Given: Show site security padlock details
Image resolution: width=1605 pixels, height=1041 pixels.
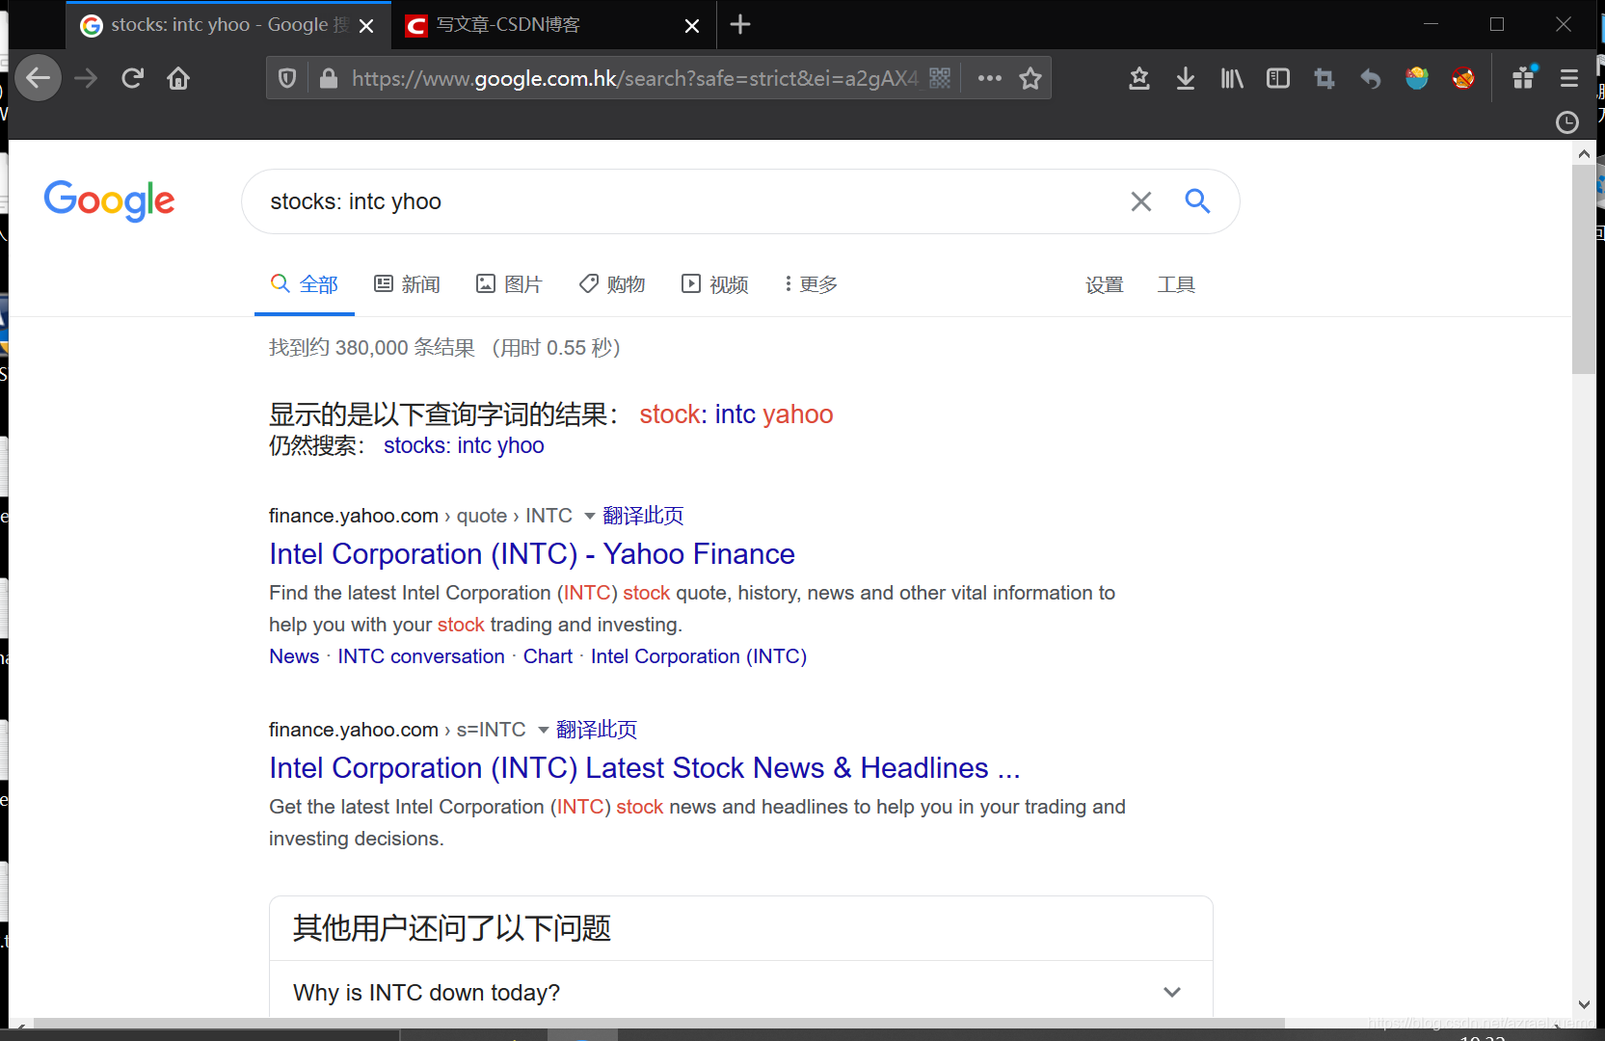Looking at the screenshot, I should tap(329, 78).
